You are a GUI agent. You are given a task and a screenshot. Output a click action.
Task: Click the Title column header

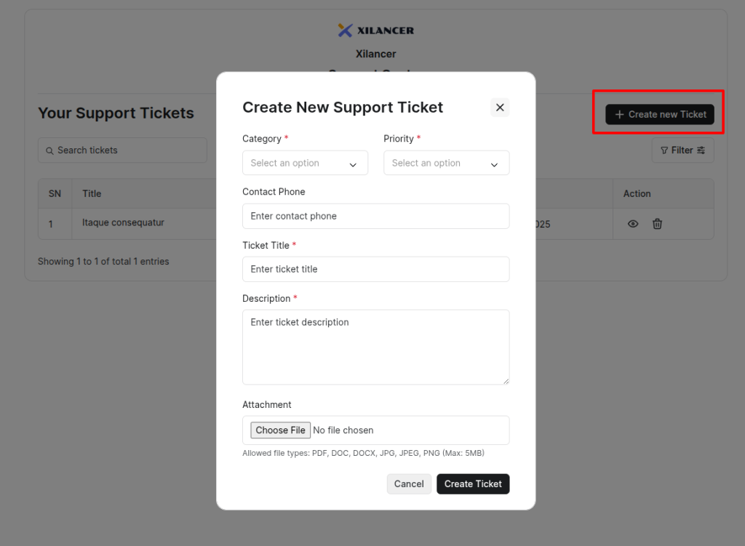click(92, 193)
